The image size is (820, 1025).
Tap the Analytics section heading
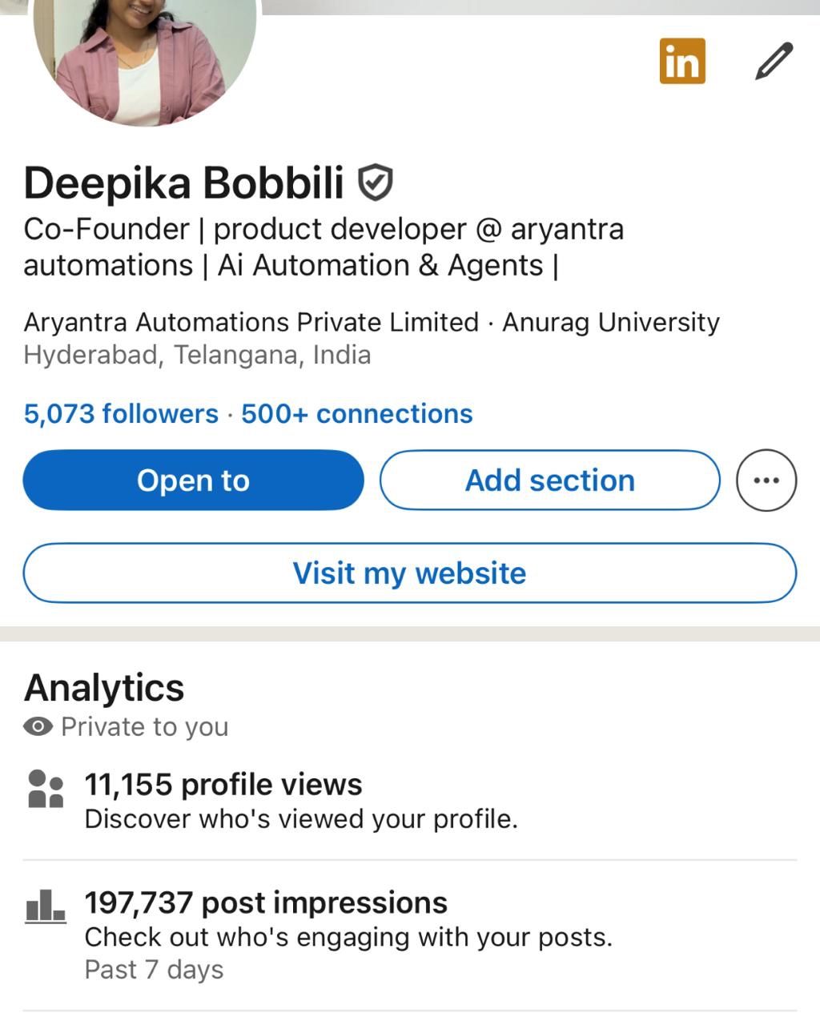104,688
